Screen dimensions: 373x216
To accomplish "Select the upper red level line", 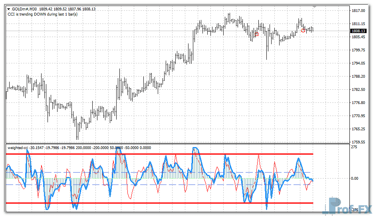I will pyautogui.click(x=160, y=154).
